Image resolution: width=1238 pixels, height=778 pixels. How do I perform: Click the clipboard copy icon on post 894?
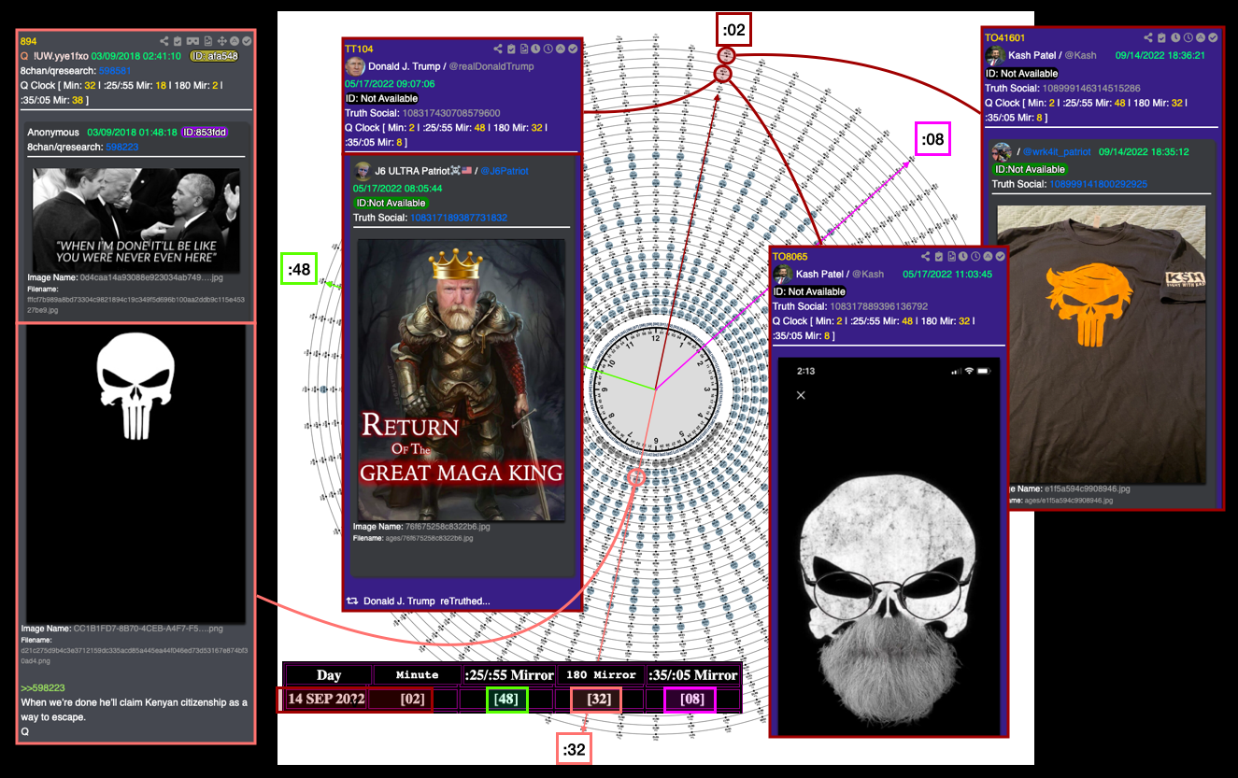click(178, 41)
